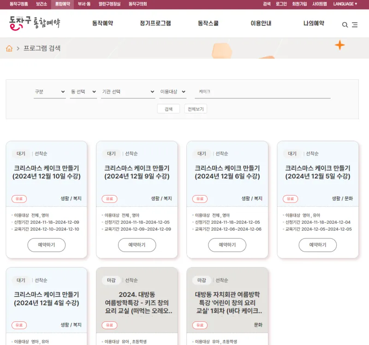Open the hamburger menu icon
Screen dimensions: 369x345
pos(355,25)
